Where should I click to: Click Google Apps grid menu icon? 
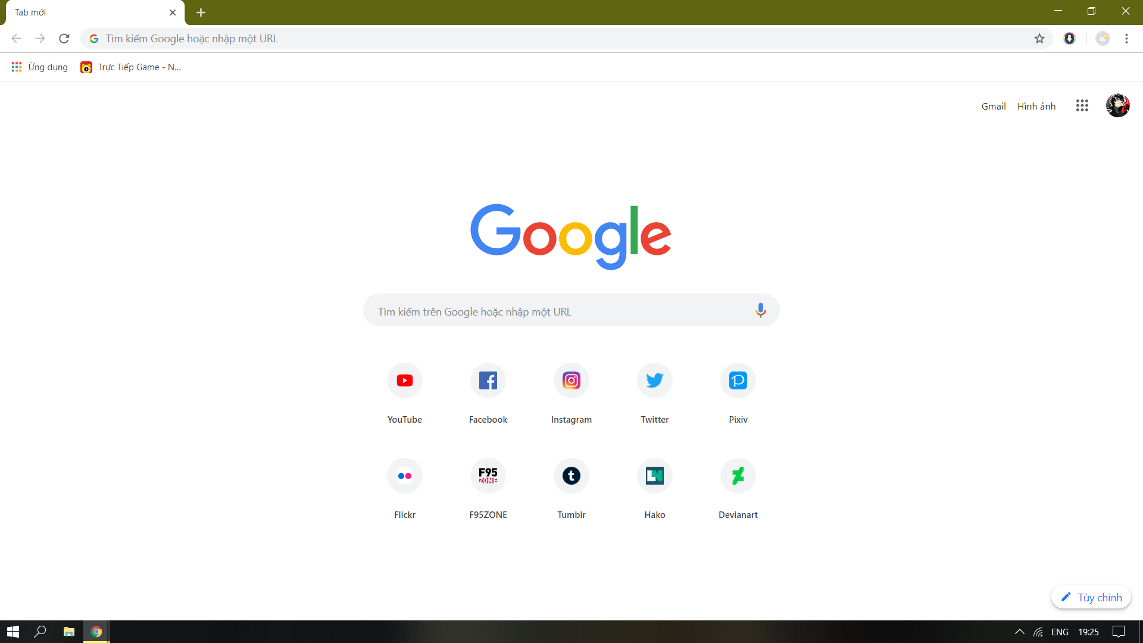[x=1082, y=106]
